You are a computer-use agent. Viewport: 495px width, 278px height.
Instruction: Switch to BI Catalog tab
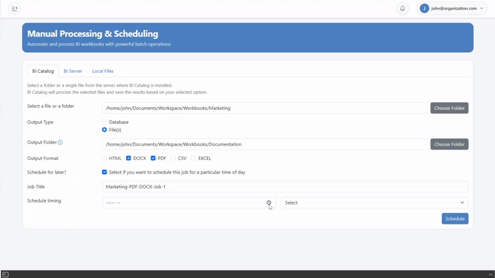coord(43,71)
